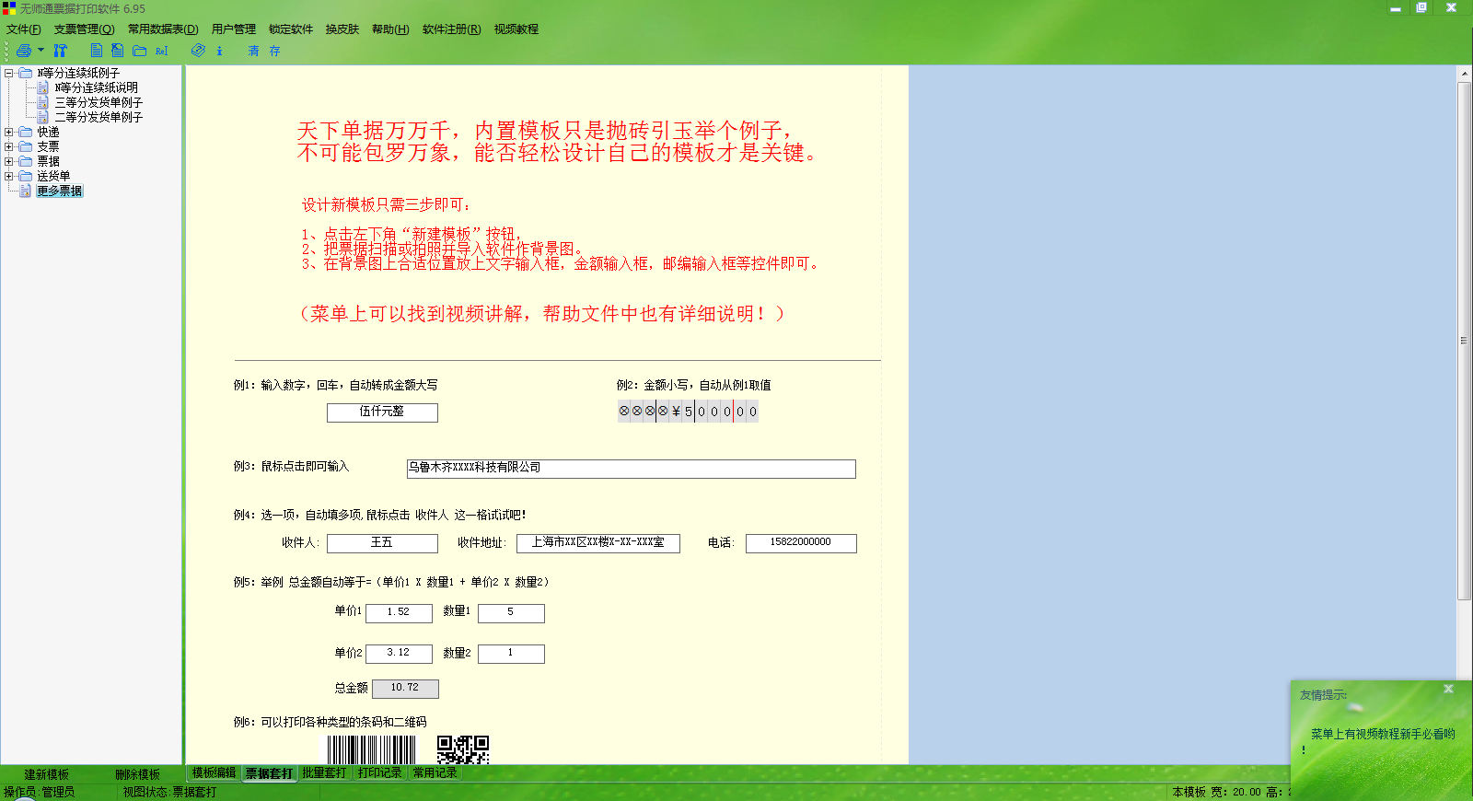This screenshot has width=1473, height=801.
Task: Click the single document page toolbar icon
Action: pos(96,51)
